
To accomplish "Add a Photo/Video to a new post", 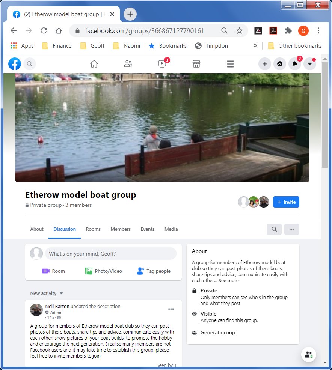I will click(x=104, y=271).
